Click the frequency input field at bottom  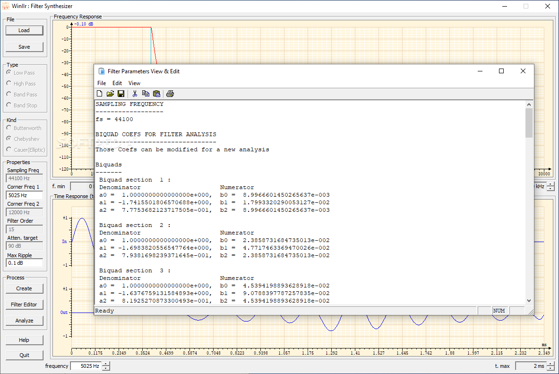click(x=86, y=366)
